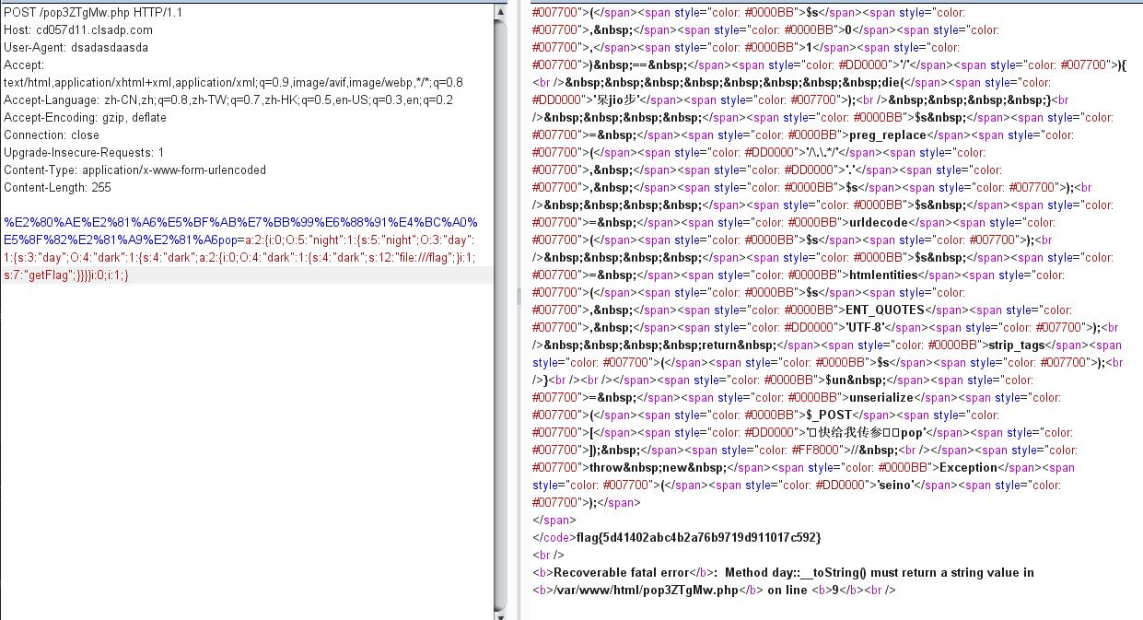The image size is (1143, 620).
Task: Click the Accept-Encoding gzip, deflate header
Action: (84, 117)
